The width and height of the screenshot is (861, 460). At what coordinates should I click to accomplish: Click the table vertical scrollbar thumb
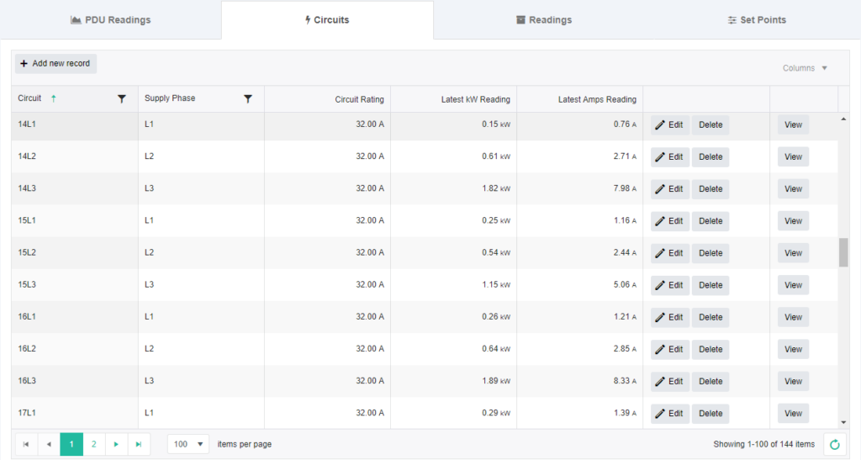(x=843, y=252)
